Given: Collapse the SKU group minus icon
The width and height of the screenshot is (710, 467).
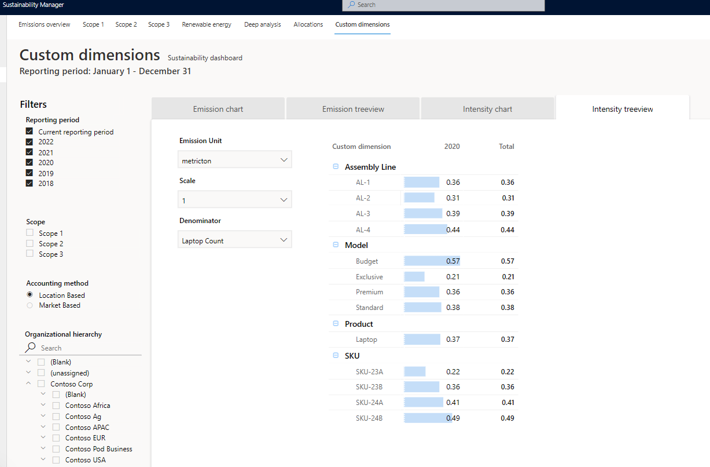Looking at the screenshot, I should [x=336, y=356].
